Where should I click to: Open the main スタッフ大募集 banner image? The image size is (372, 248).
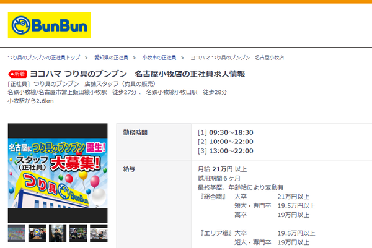(x=58, y=173)
